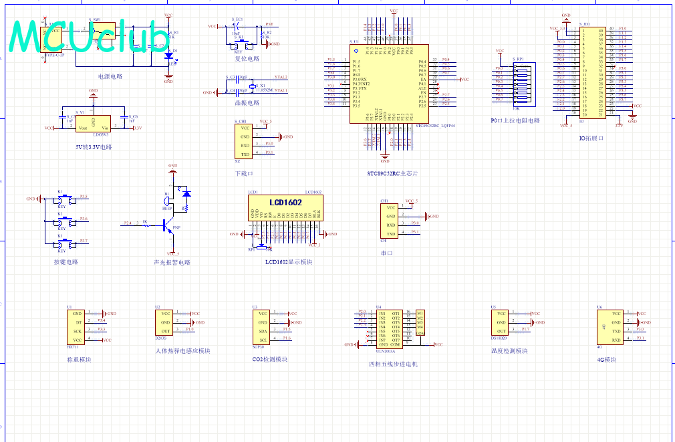Select the U6 4G module block

(x=607, y=326)
